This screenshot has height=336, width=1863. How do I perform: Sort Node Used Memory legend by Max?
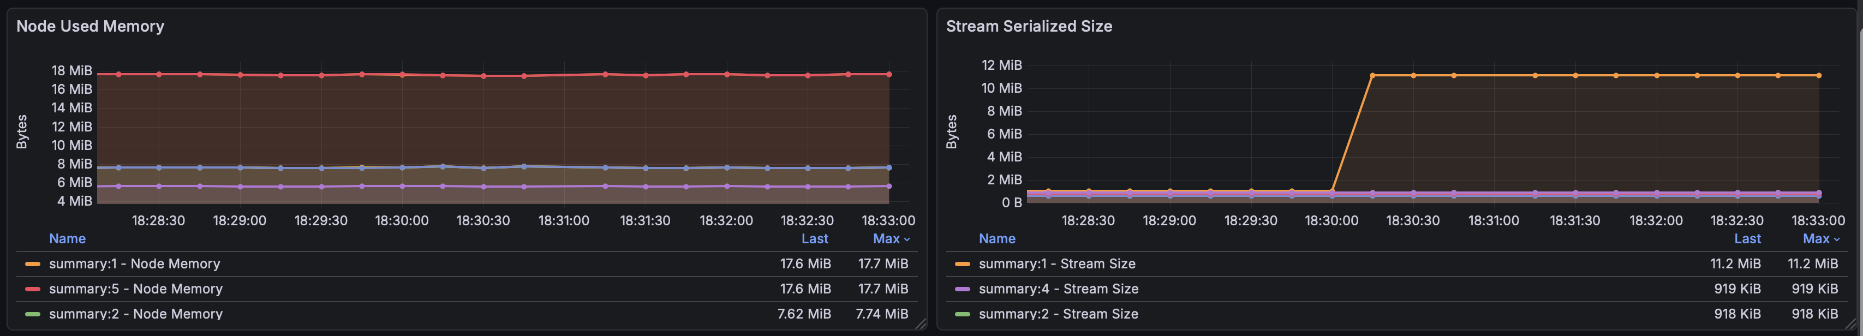point(886,238)
